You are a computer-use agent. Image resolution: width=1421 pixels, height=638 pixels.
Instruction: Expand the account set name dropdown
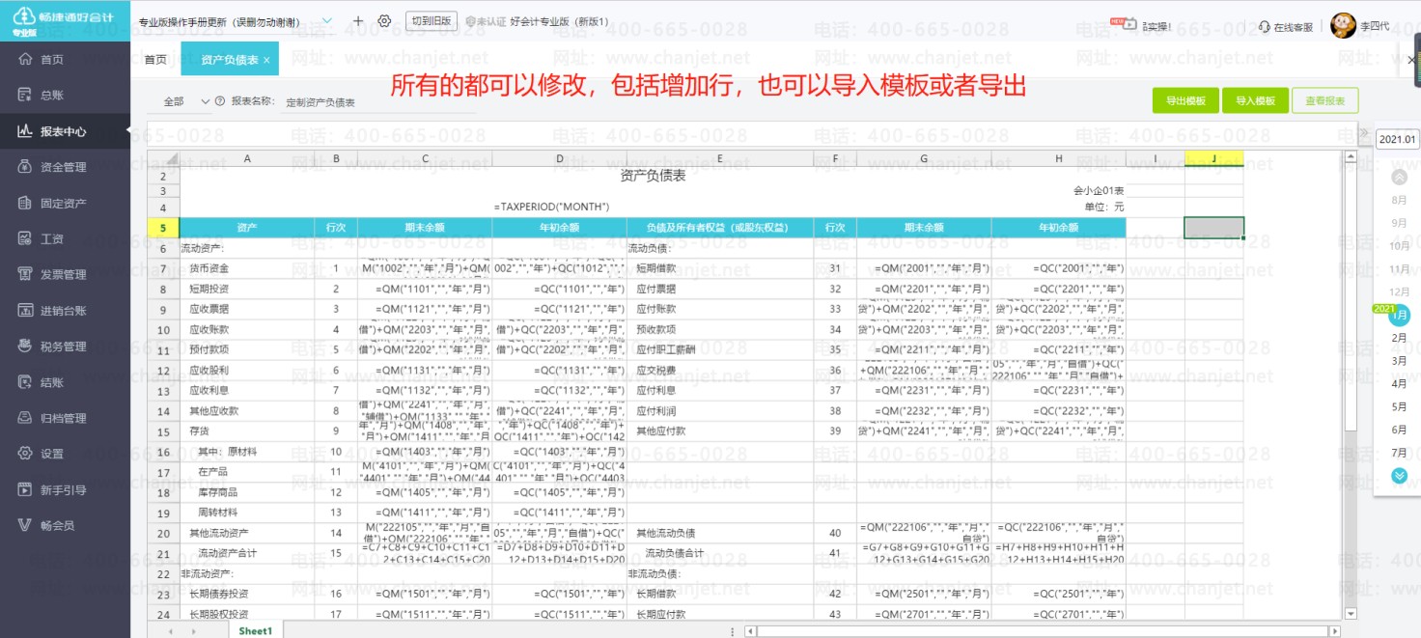pyautogui.click(x=326, y=21)
